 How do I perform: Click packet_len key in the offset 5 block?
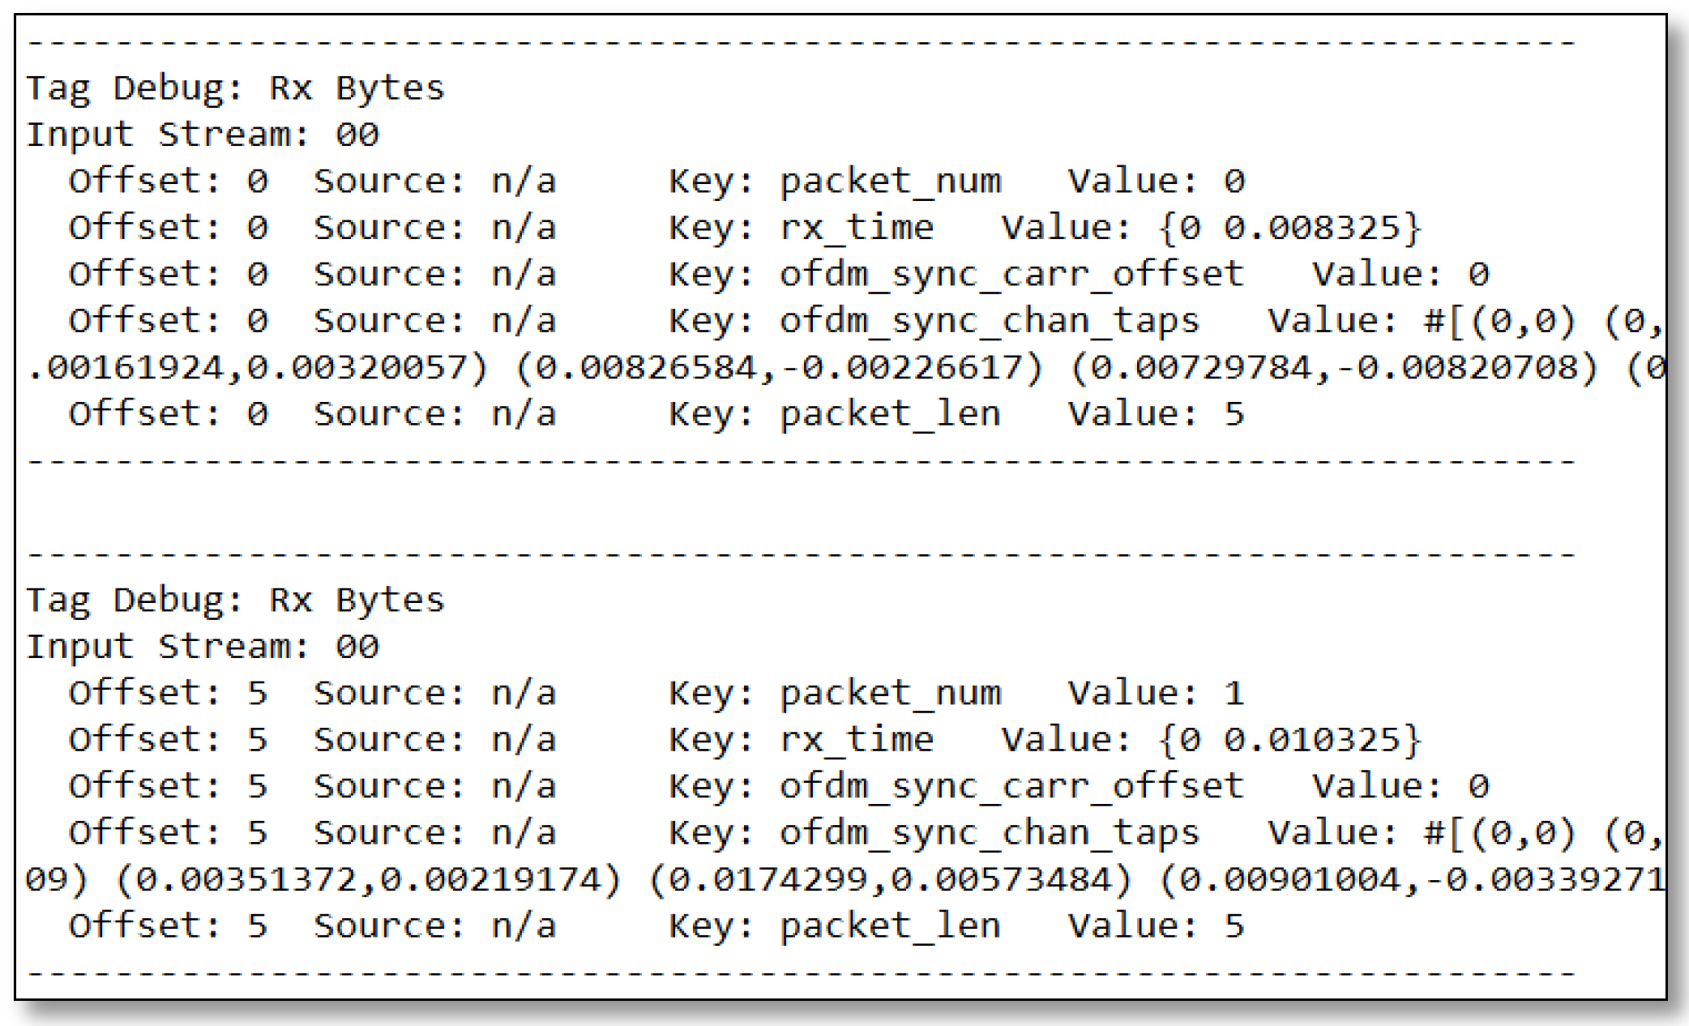(890, 926)
